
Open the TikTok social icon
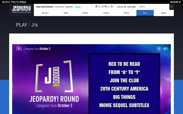tap(109, 7)
